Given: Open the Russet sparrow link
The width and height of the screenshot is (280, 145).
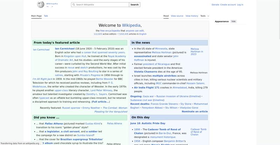Looking at the screenshot, I should (71, 108).
